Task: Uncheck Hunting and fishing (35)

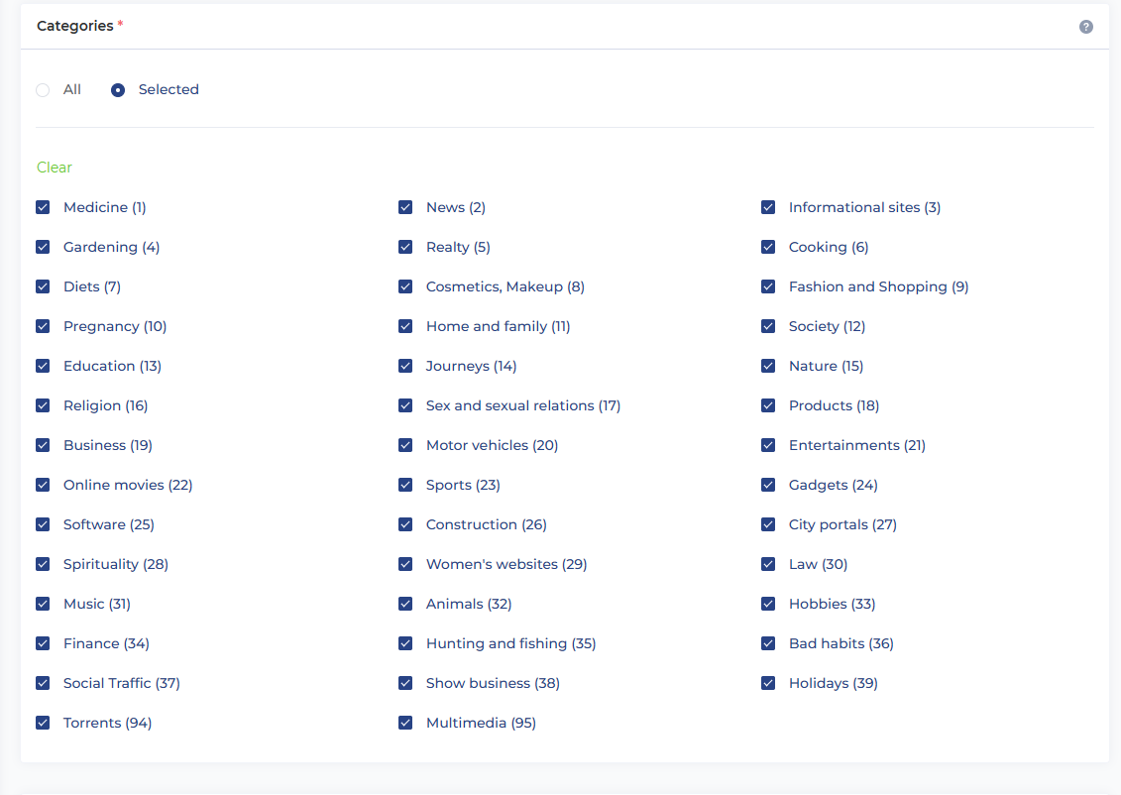Action: coord(405,643)
